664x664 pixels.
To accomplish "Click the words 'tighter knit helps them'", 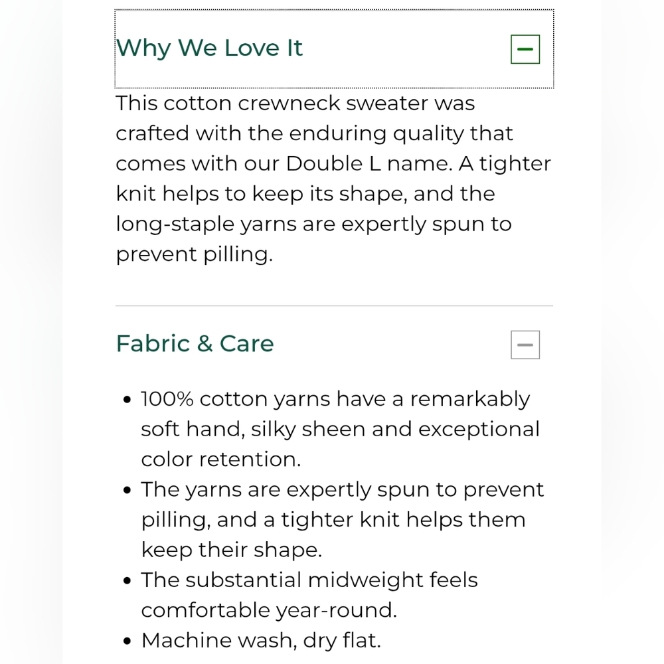I will (x=403, y=520).
